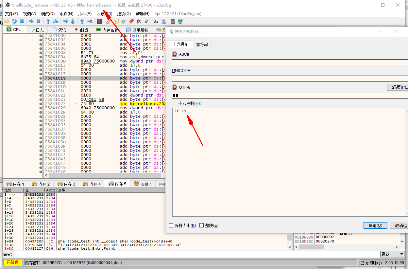Screen dimensions: 408x269
Task: Toggle breakpoint dot at address 75841008
Action: [x=41, y=53]
